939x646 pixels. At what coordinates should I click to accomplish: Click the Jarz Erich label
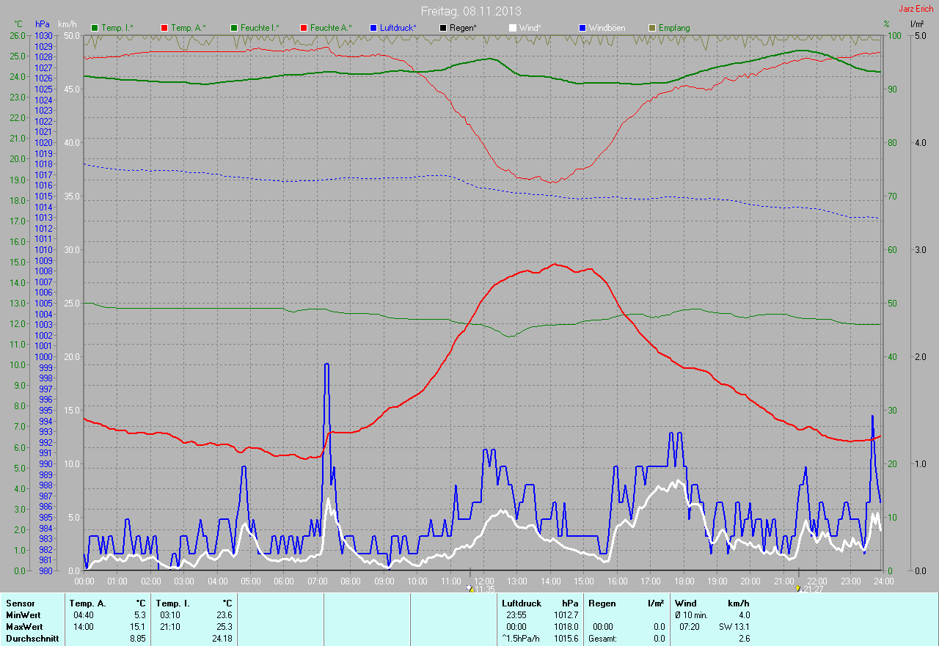coord(916,9)
